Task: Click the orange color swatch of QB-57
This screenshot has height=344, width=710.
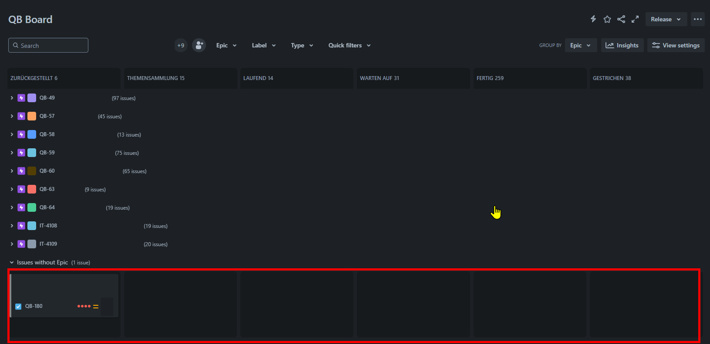Action: tap(32, 116)
